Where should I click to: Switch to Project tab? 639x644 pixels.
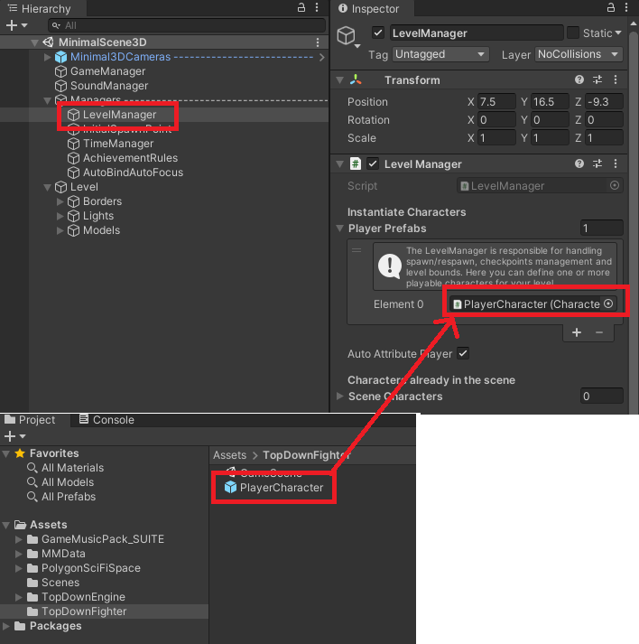(x=30, y=420)
